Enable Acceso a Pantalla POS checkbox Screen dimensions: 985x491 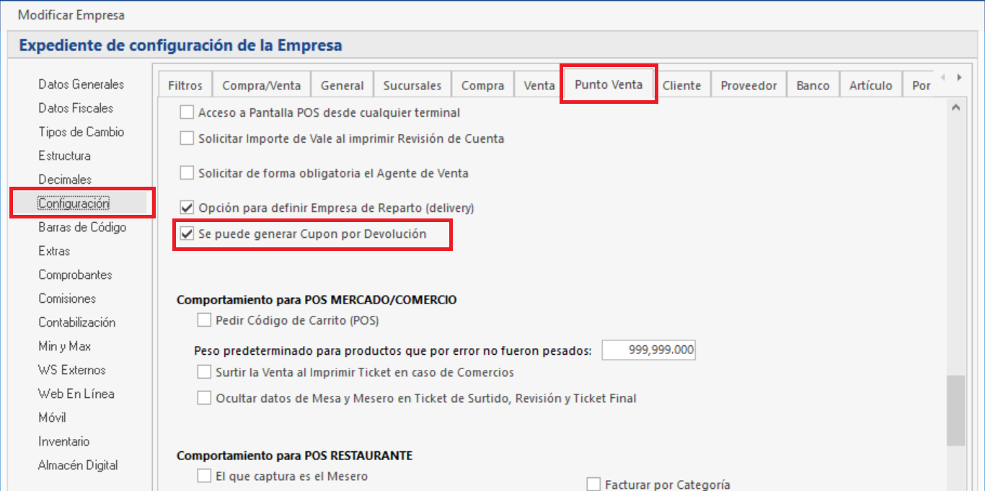pos(187,113)
